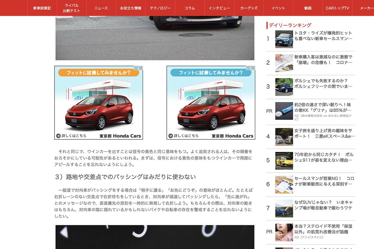
Task: Open the 新車試乗記 menu item
Action: coord(42,8)
